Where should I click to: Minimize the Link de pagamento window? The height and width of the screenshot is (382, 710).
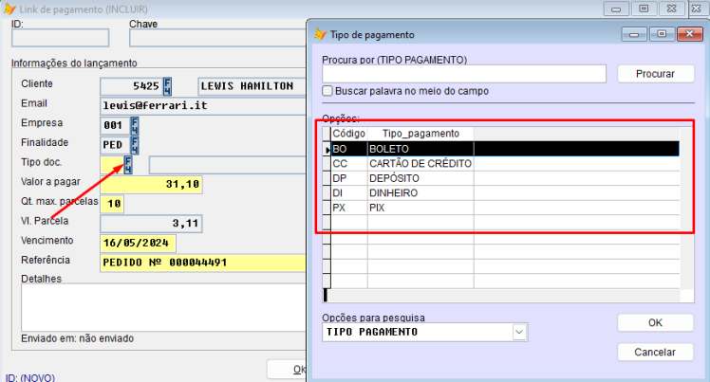point(616,9)
